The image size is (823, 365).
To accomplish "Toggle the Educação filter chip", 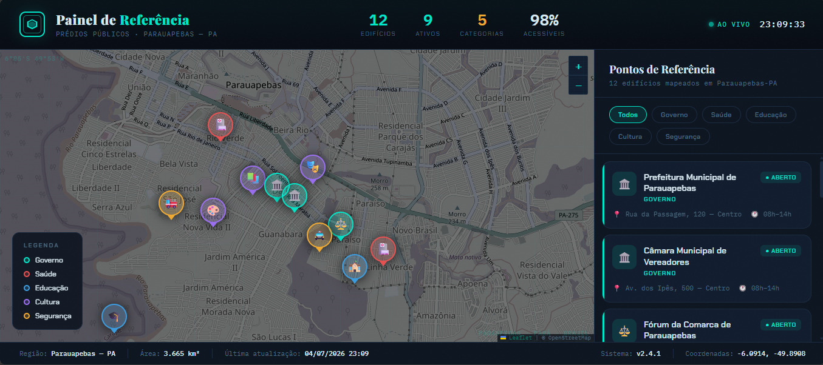I will coord(771,115).
